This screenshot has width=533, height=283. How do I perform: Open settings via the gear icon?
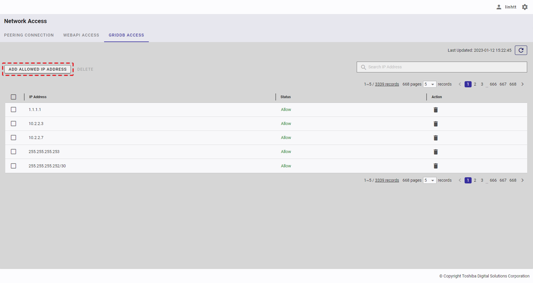coord(525,7)
